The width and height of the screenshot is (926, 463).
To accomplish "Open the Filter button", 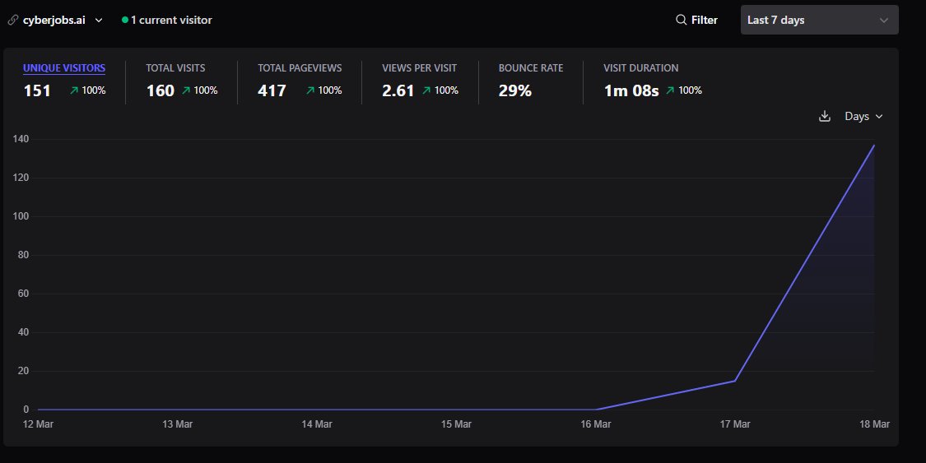I will (697, 20).
